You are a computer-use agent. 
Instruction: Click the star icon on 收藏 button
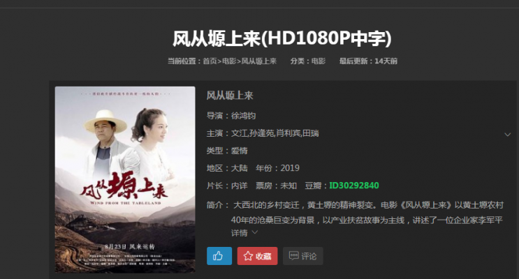(x=248, y=256)
